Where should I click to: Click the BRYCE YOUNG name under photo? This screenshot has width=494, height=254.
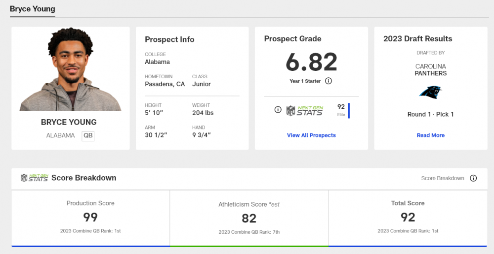(69, 122)
